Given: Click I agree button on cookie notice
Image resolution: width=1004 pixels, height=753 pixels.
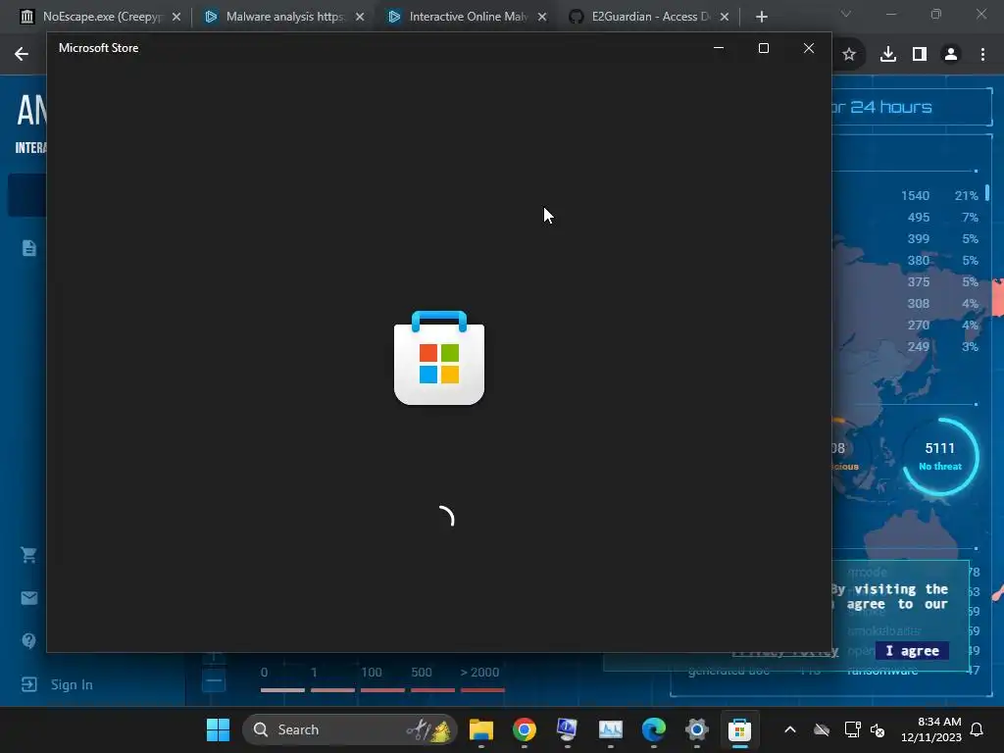Looking at the screenshot, I should pyautogui.click(x=913, y=651).
